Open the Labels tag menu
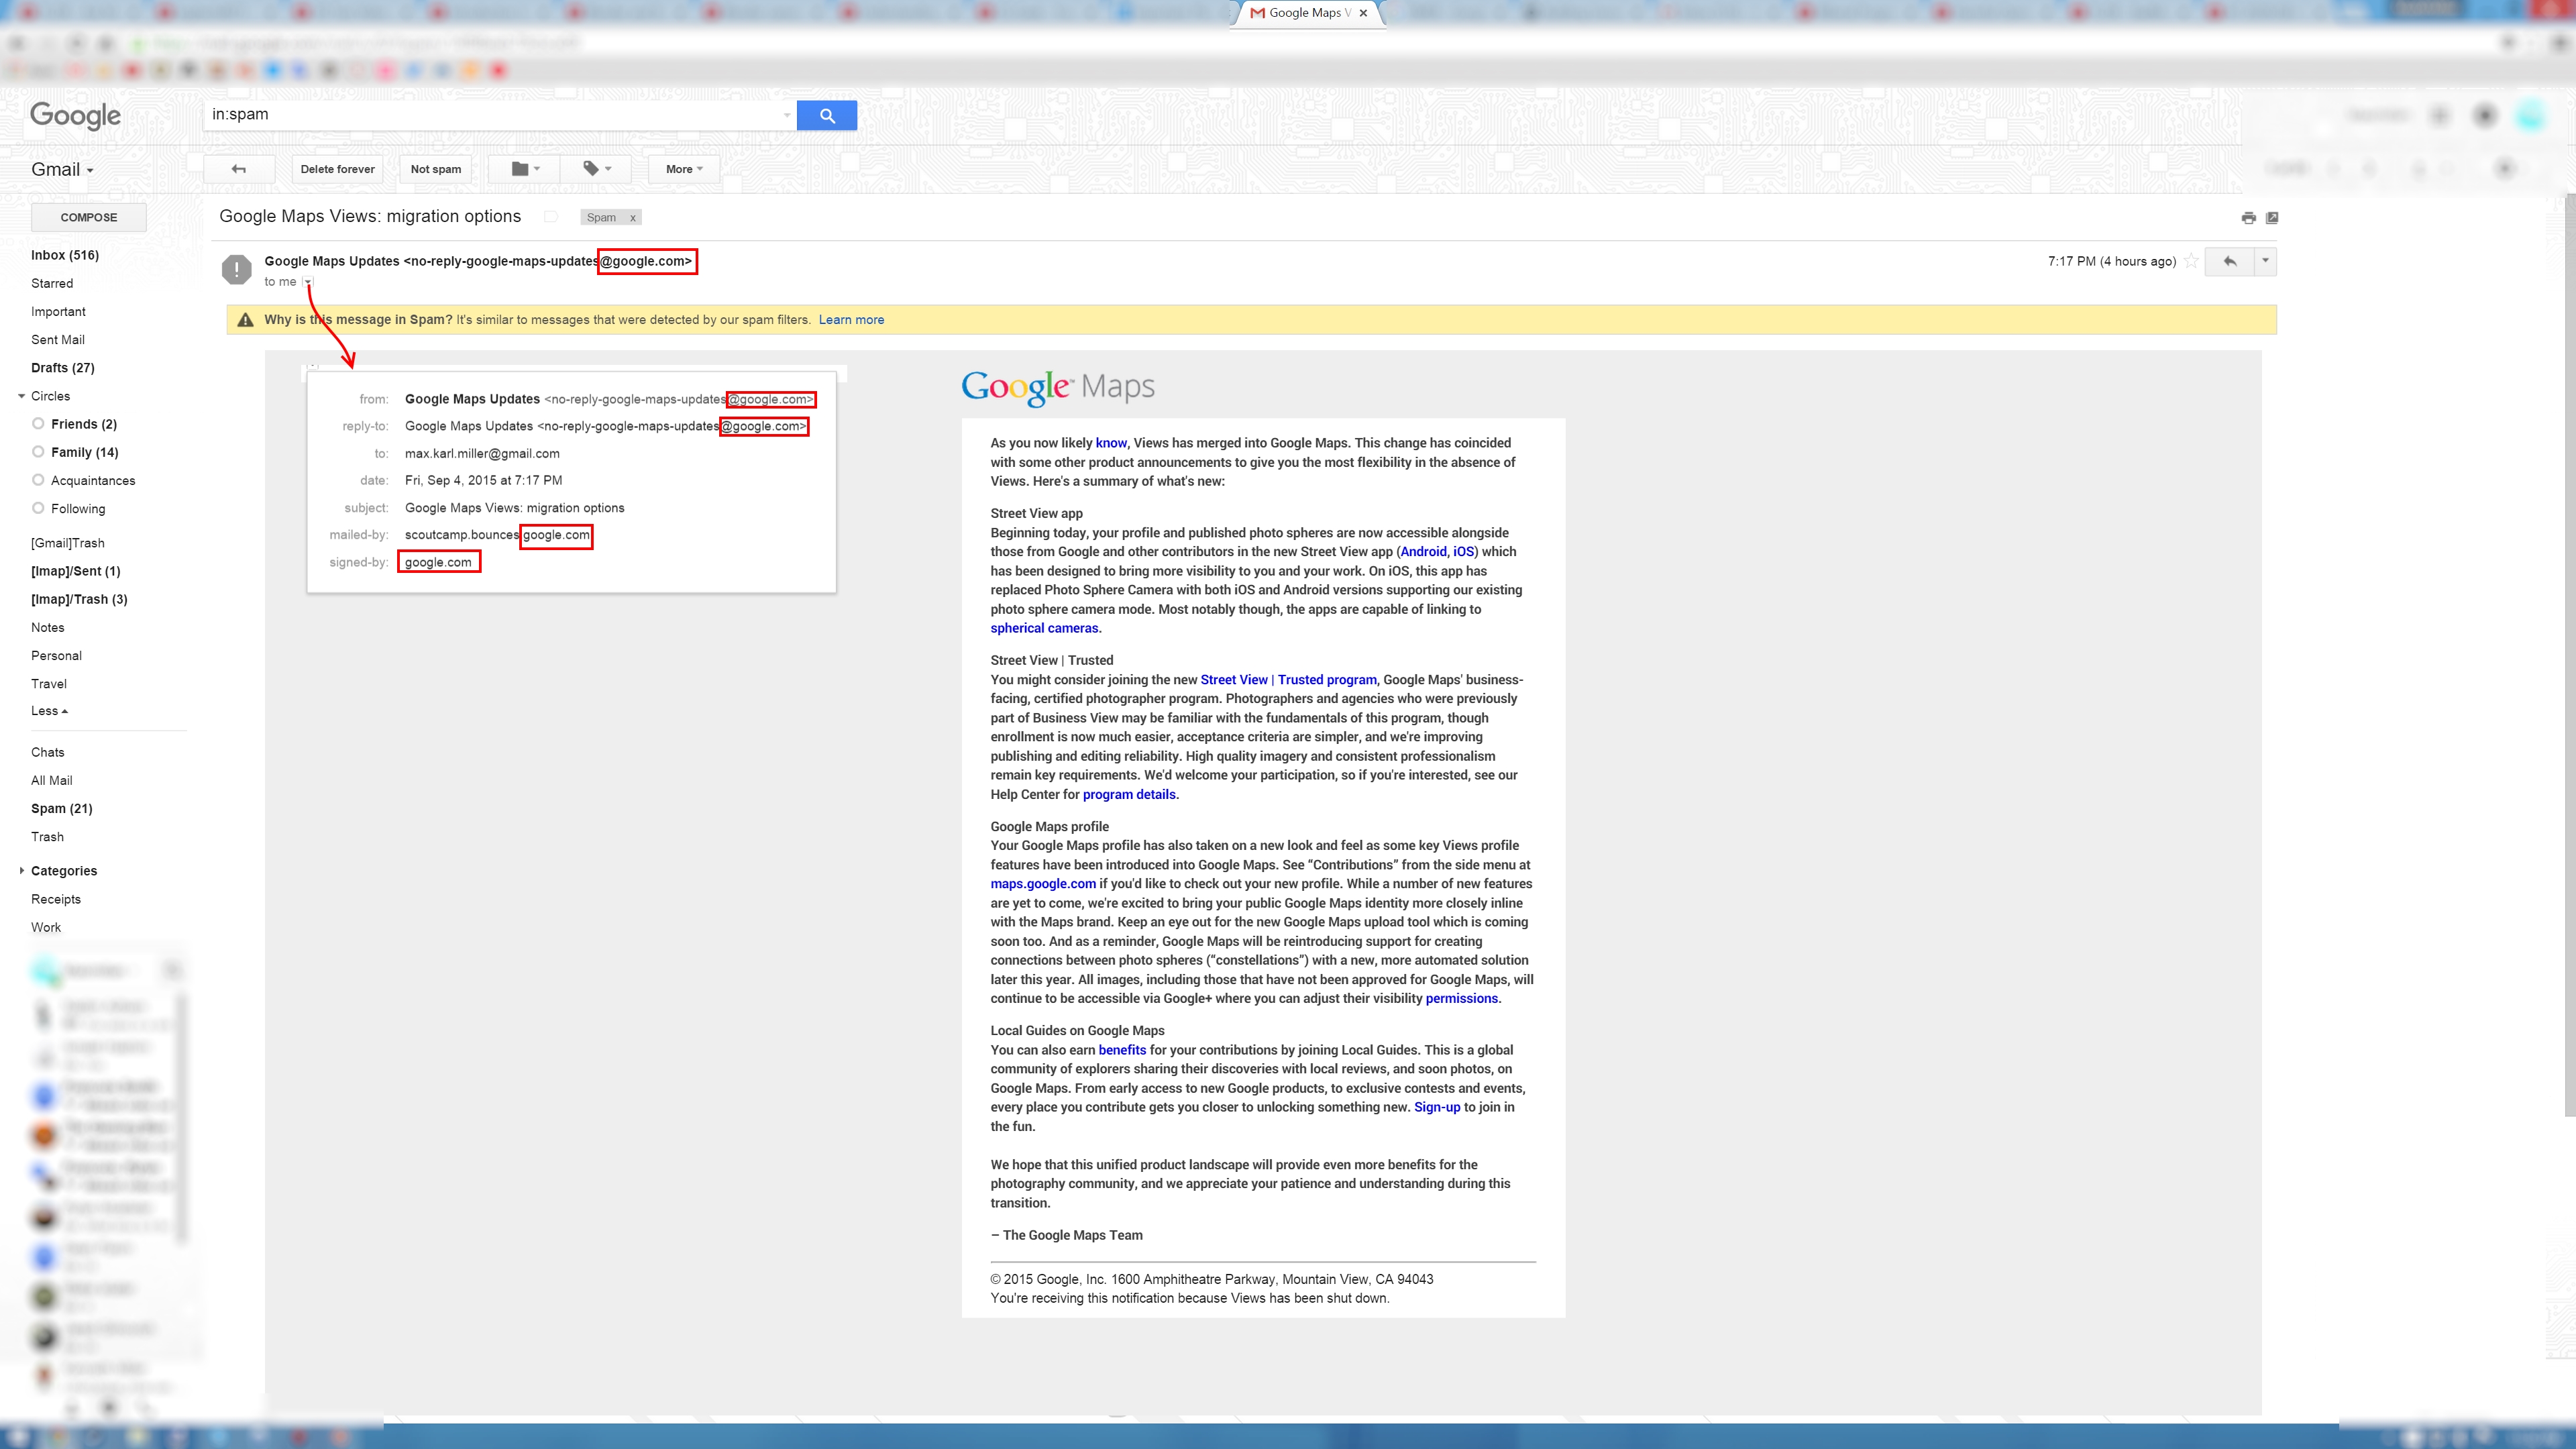Viewport: 2576px width, 1449px height. [x=597, y=169]
